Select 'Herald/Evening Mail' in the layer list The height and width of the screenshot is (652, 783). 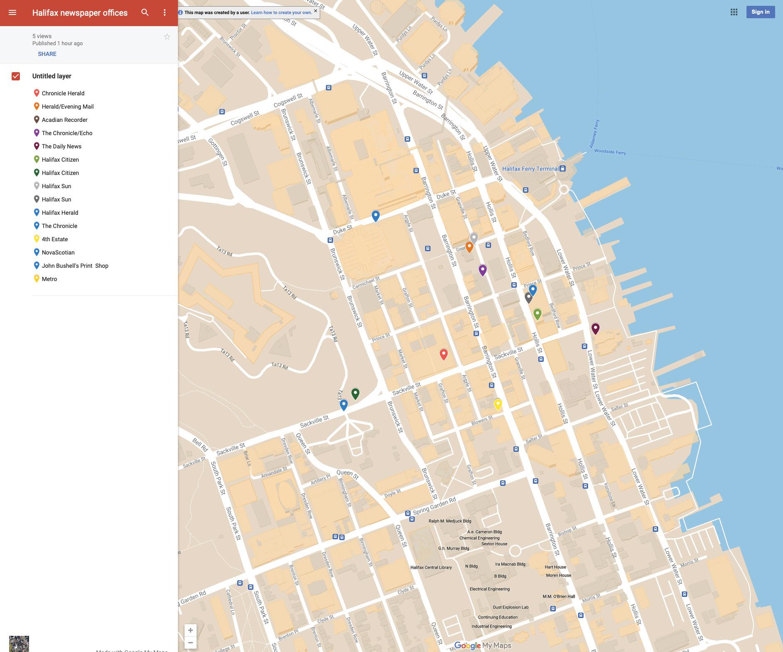pos(68,107)
